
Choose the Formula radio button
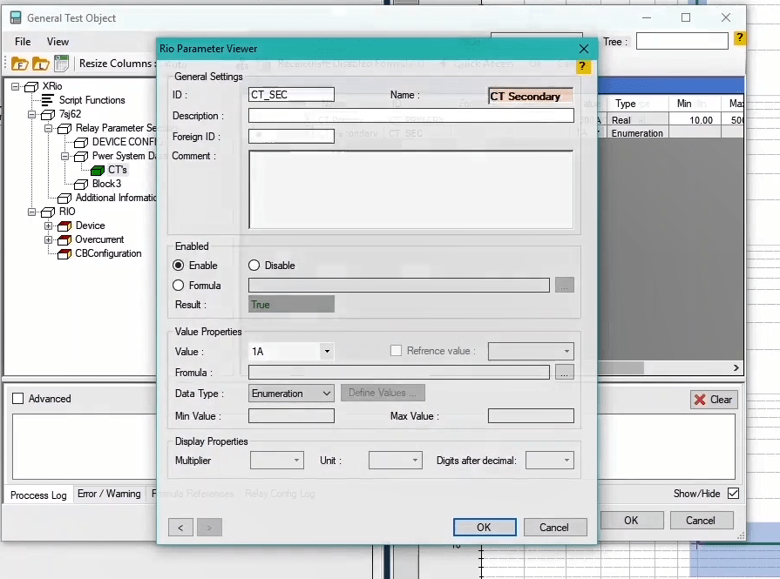[x=179, y=286]
